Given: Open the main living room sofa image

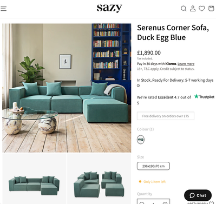Looking at the screenshot, I should point(67,88).
